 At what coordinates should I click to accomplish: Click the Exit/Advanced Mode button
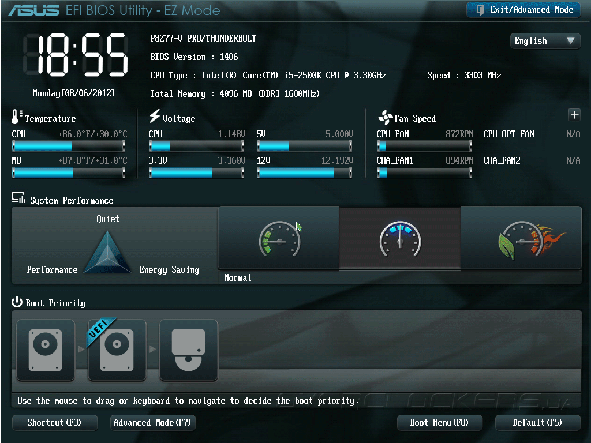(x=523, y=10)
